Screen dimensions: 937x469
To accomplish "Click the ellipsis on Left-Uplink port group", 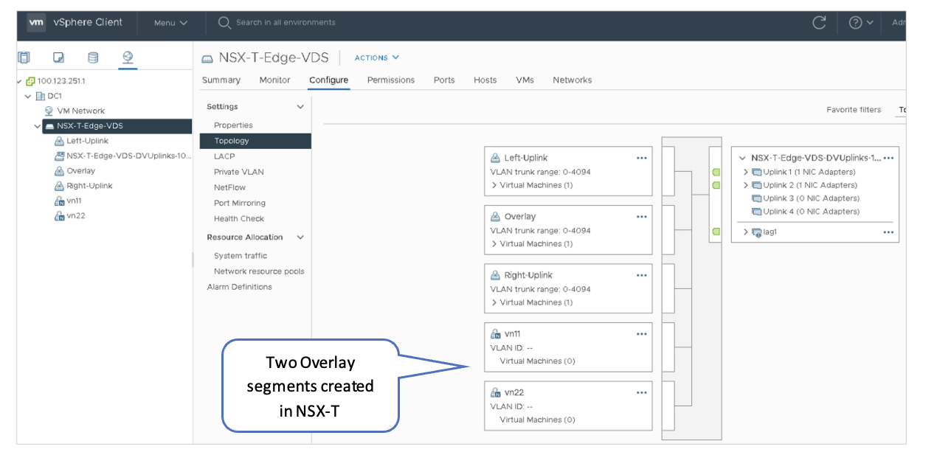I will click(641, 158).
